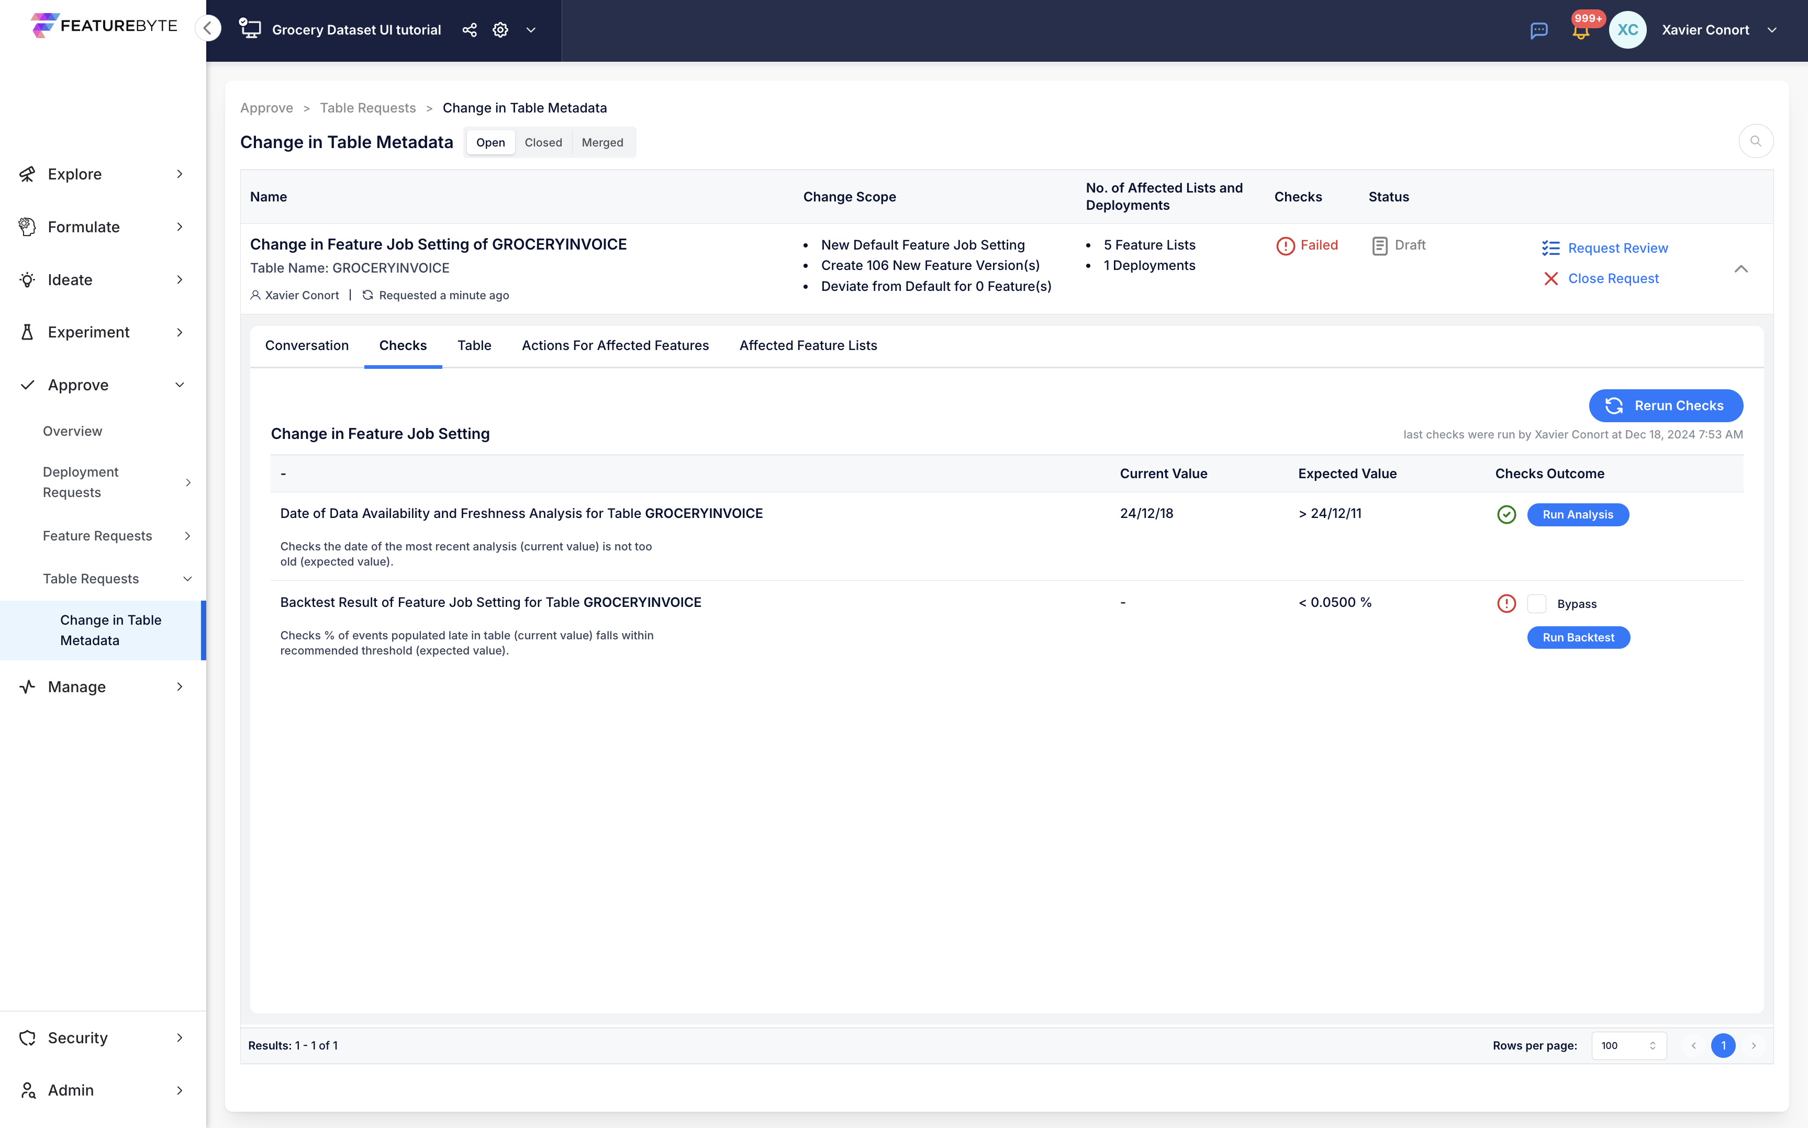Go to previous page arrow

(1693, 1046)
